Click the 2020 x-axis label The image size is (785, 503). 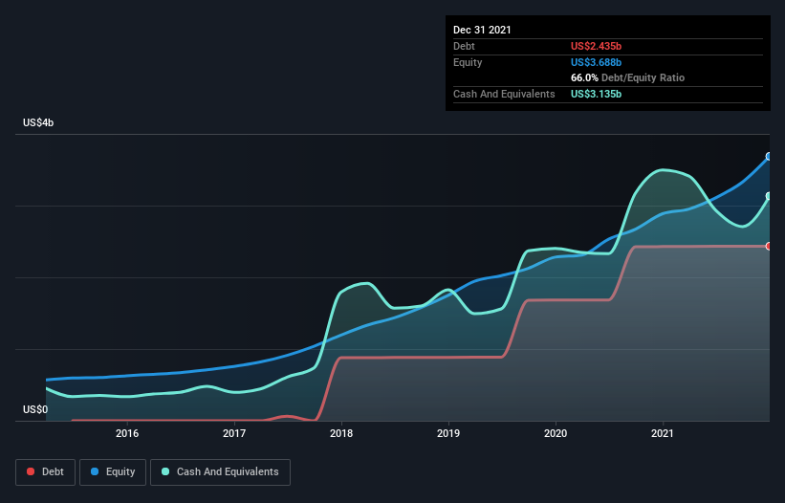tap(556, 433)
